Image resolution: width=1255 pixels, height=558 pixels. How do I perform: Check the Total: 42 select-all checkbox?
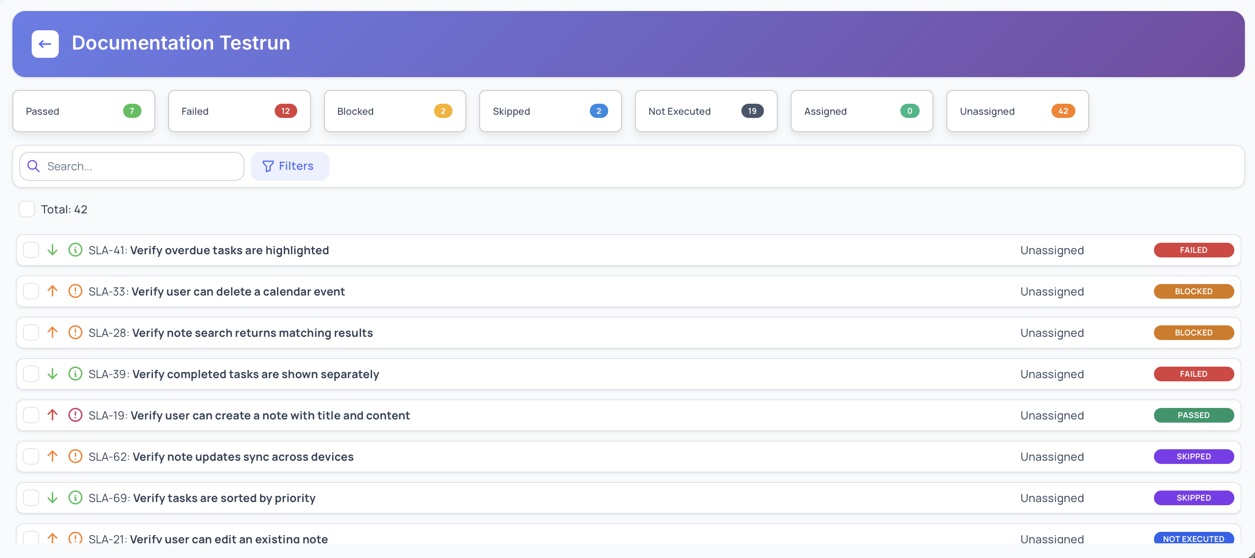click(x=27, y=209)
